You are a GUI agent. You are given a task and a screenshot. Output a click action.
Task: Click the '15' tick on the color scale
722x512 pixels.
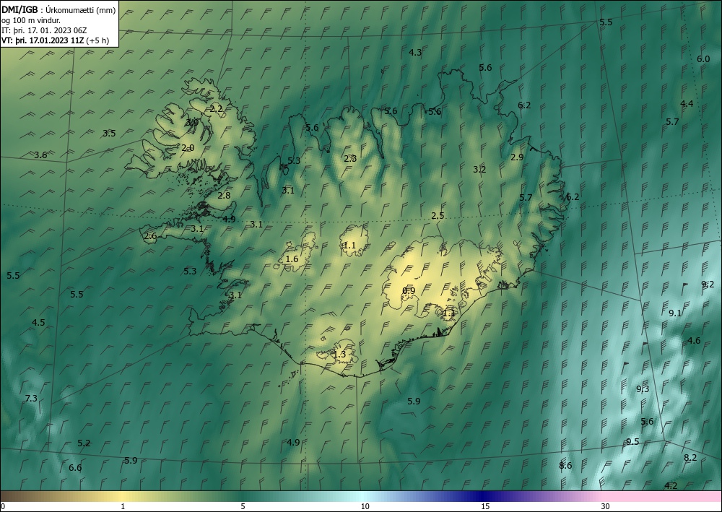click(x=485, y=506)
